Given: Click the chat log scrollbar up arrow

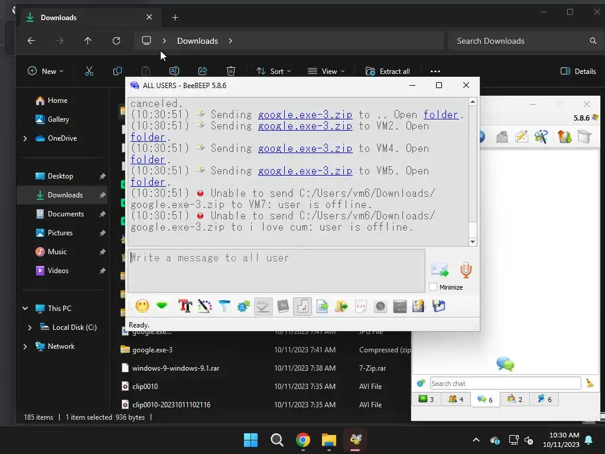Looking at the screenshot, I should 473,102.
